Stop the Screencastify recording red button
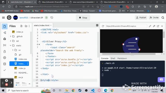This screenshot has width=166, height=93. [x=6, y=84]
